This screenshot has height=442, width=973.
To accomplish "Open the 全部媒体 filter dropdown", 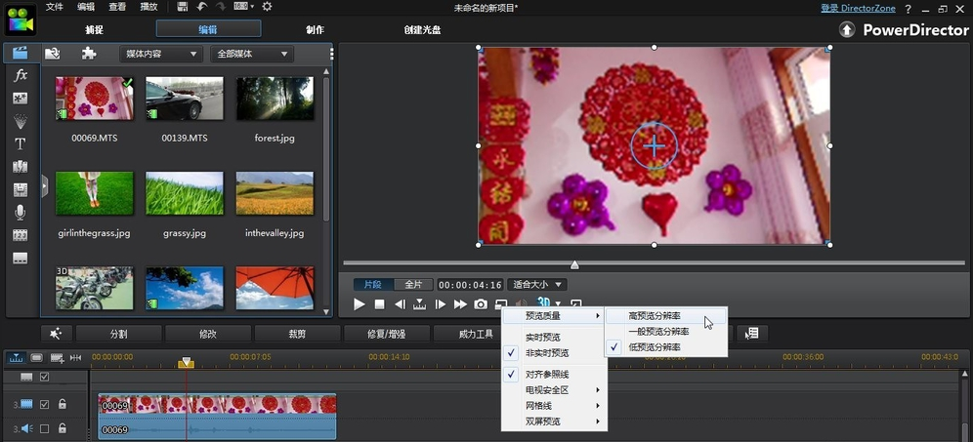I will 252,54.
